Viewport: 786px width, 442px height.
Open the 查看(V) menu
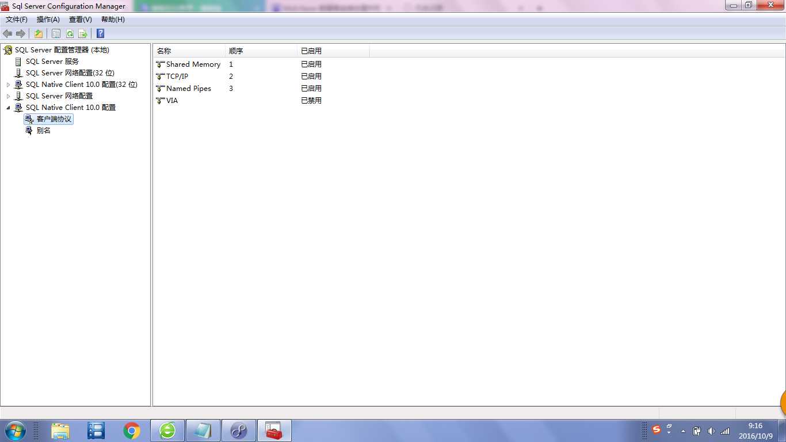coord(81,20)
